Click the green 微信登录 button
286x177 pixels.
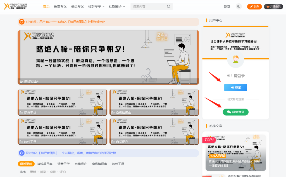pos(235,112)
